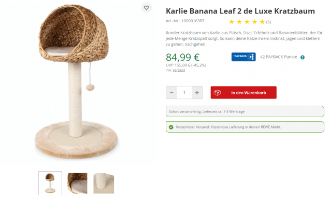329x199 pixels.
Task: Click the review count (5)
Action: [x=268, y=22]
